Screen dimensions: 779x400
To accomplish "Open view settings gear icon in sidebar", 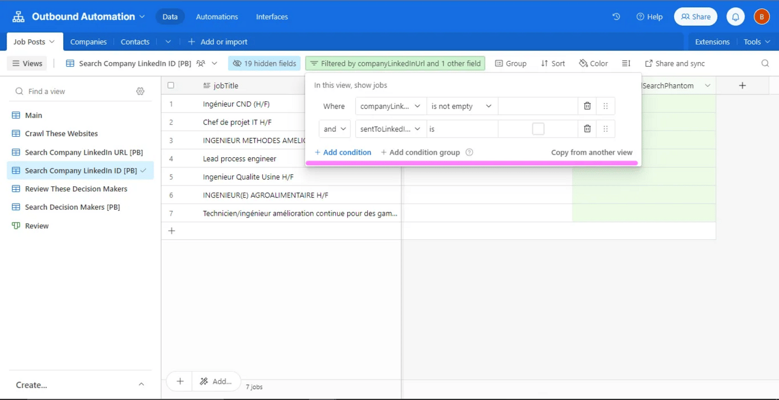I will (x=140, y=91).
